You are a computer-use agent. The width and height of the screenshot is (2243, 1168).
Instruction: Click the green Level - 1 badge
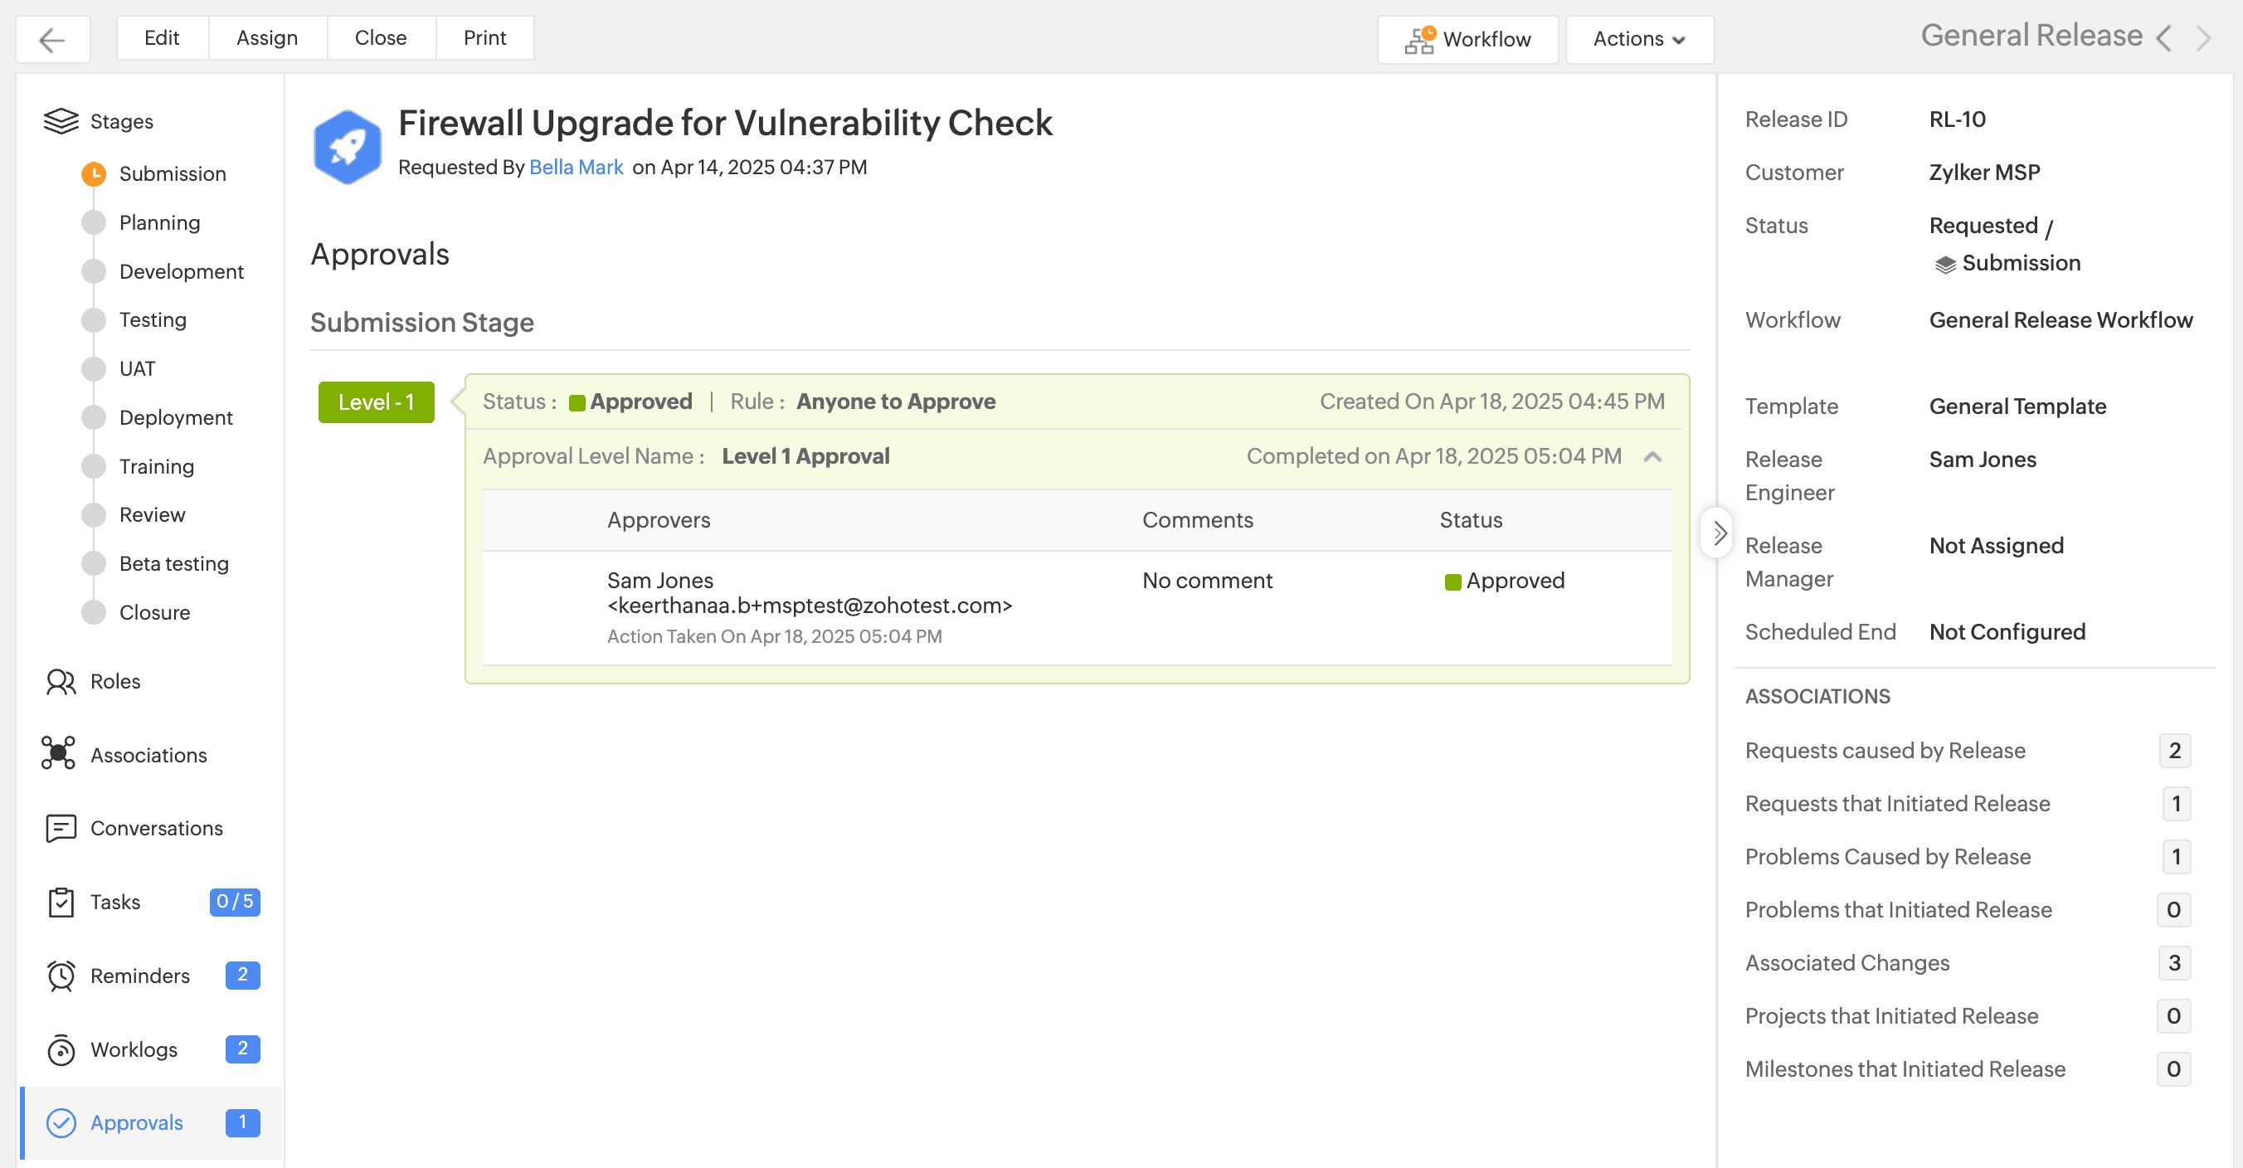[x=376, y=402]
